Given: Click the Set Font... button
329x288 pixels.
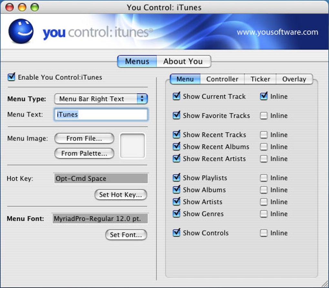Looking at the screenshot, I should (x=126, y=235).
